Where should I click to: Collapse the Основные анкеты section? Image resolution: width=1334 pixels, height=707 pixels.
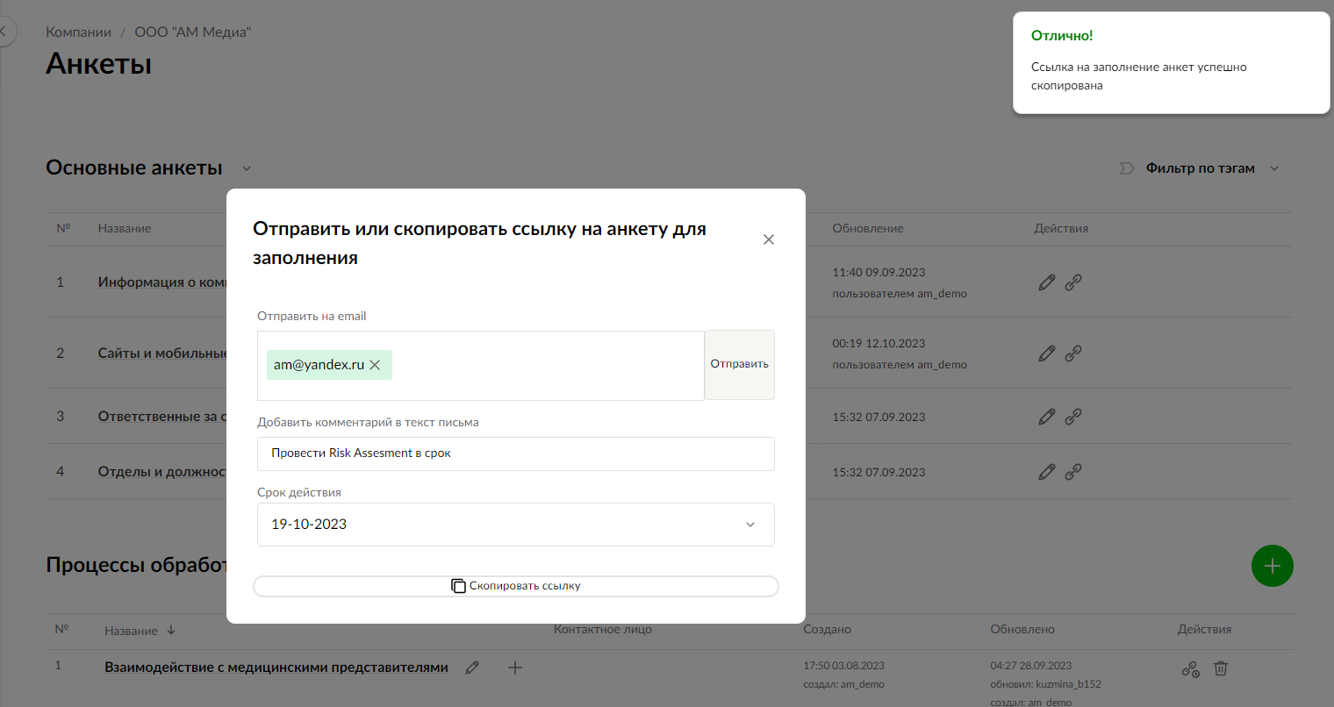247,168
